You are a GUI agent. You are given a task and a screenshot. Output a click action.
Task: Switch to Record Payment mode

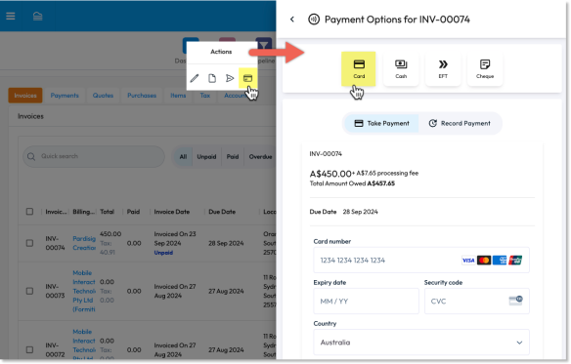[x=460, y=123]
